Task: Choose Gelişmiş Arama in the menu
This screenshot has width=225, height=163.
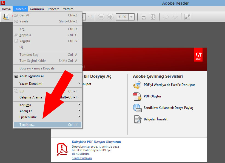Action: click(47, 97)
